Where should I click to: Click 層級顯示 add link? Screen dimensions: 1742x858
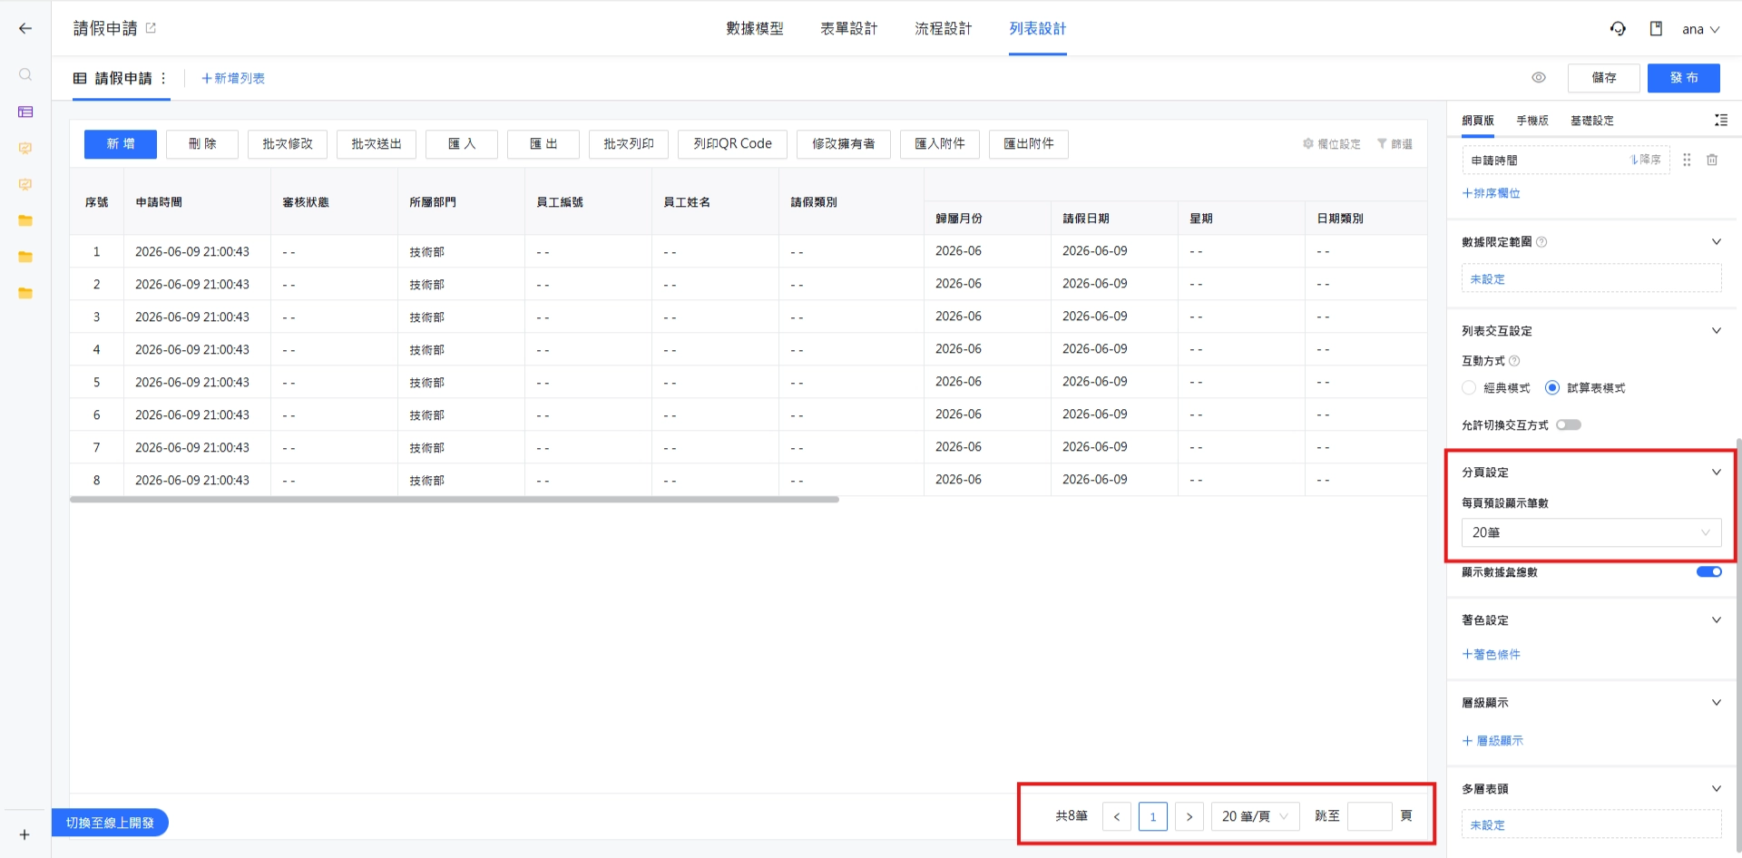1492,741
